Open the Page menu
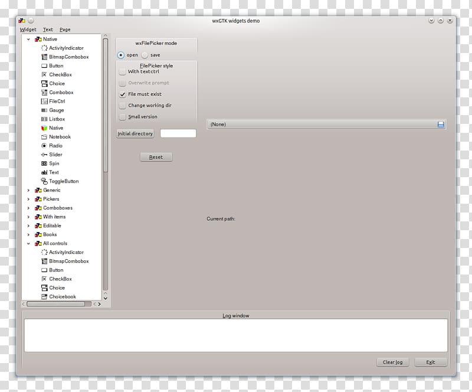This screenshot has height=392, width=472. 65,30
